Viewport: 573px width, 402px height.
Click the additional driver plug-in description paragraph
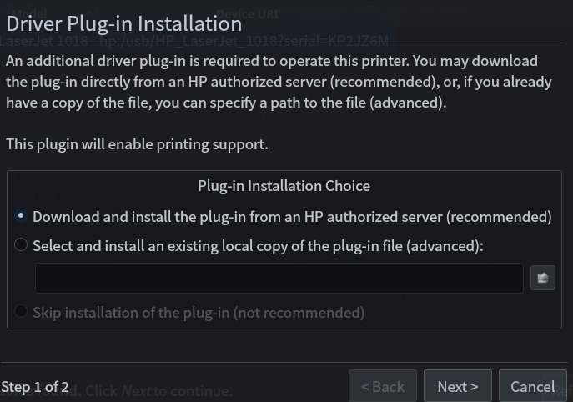pyautogui.click(x=279, y=82)
